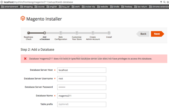The image size is (169, 110).
Task: Click the Back button
Action: point(143,34)
